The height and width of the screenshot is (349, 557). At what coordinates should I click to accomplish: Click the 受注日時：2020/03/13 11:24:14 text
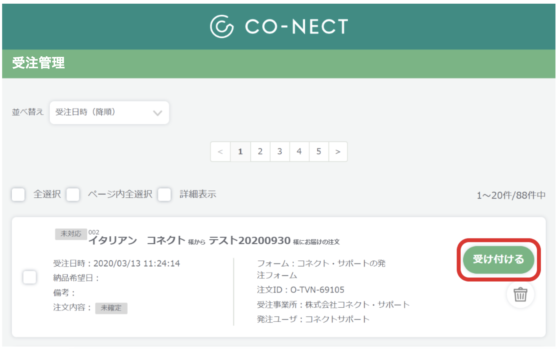pos(116,264)
